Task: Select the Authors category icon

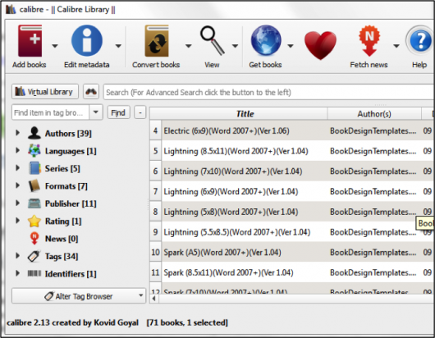Action: 34,133
